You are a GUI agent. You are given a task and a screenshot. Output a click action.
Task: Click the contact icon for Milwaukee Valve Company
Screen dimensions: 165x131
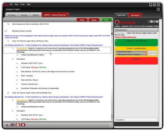[146, 55]
